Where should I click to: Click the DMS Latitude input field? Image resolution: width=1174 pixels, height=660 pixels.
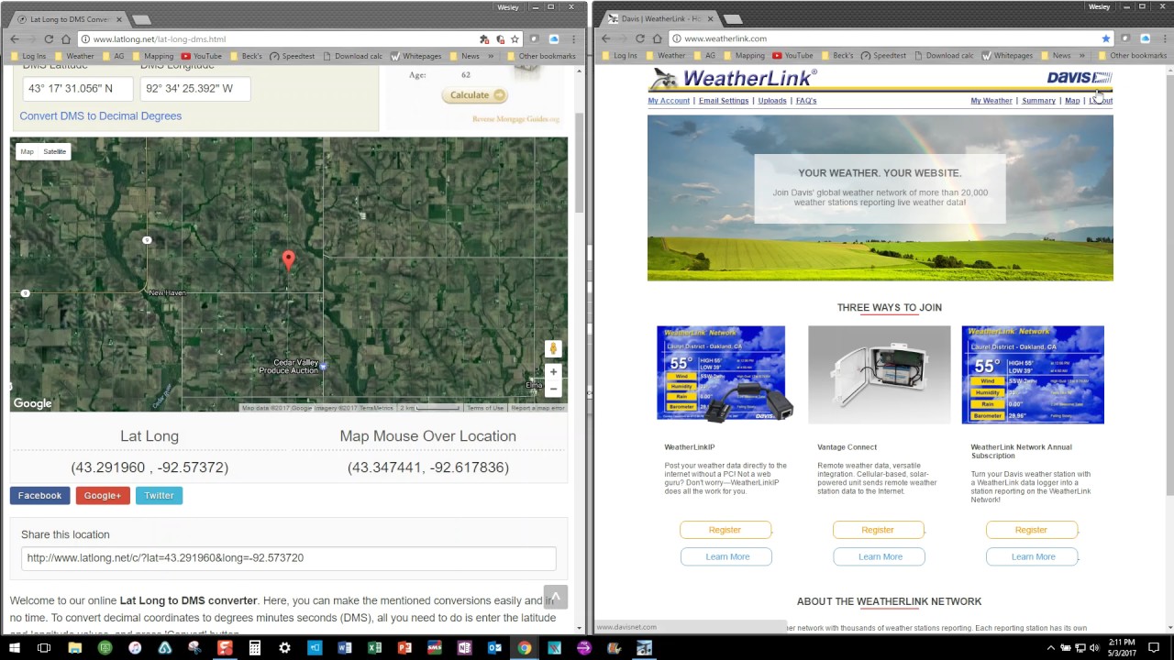point(77,89)
